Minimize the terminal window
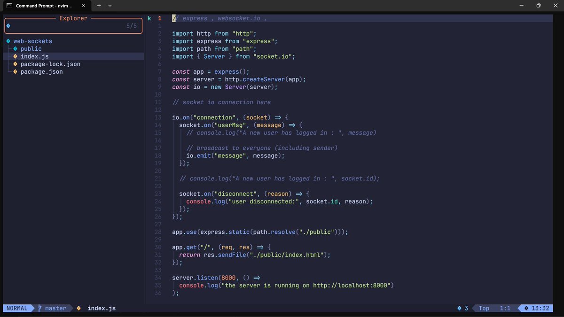This screenshot has height=317, width=564. coord(522,6)
